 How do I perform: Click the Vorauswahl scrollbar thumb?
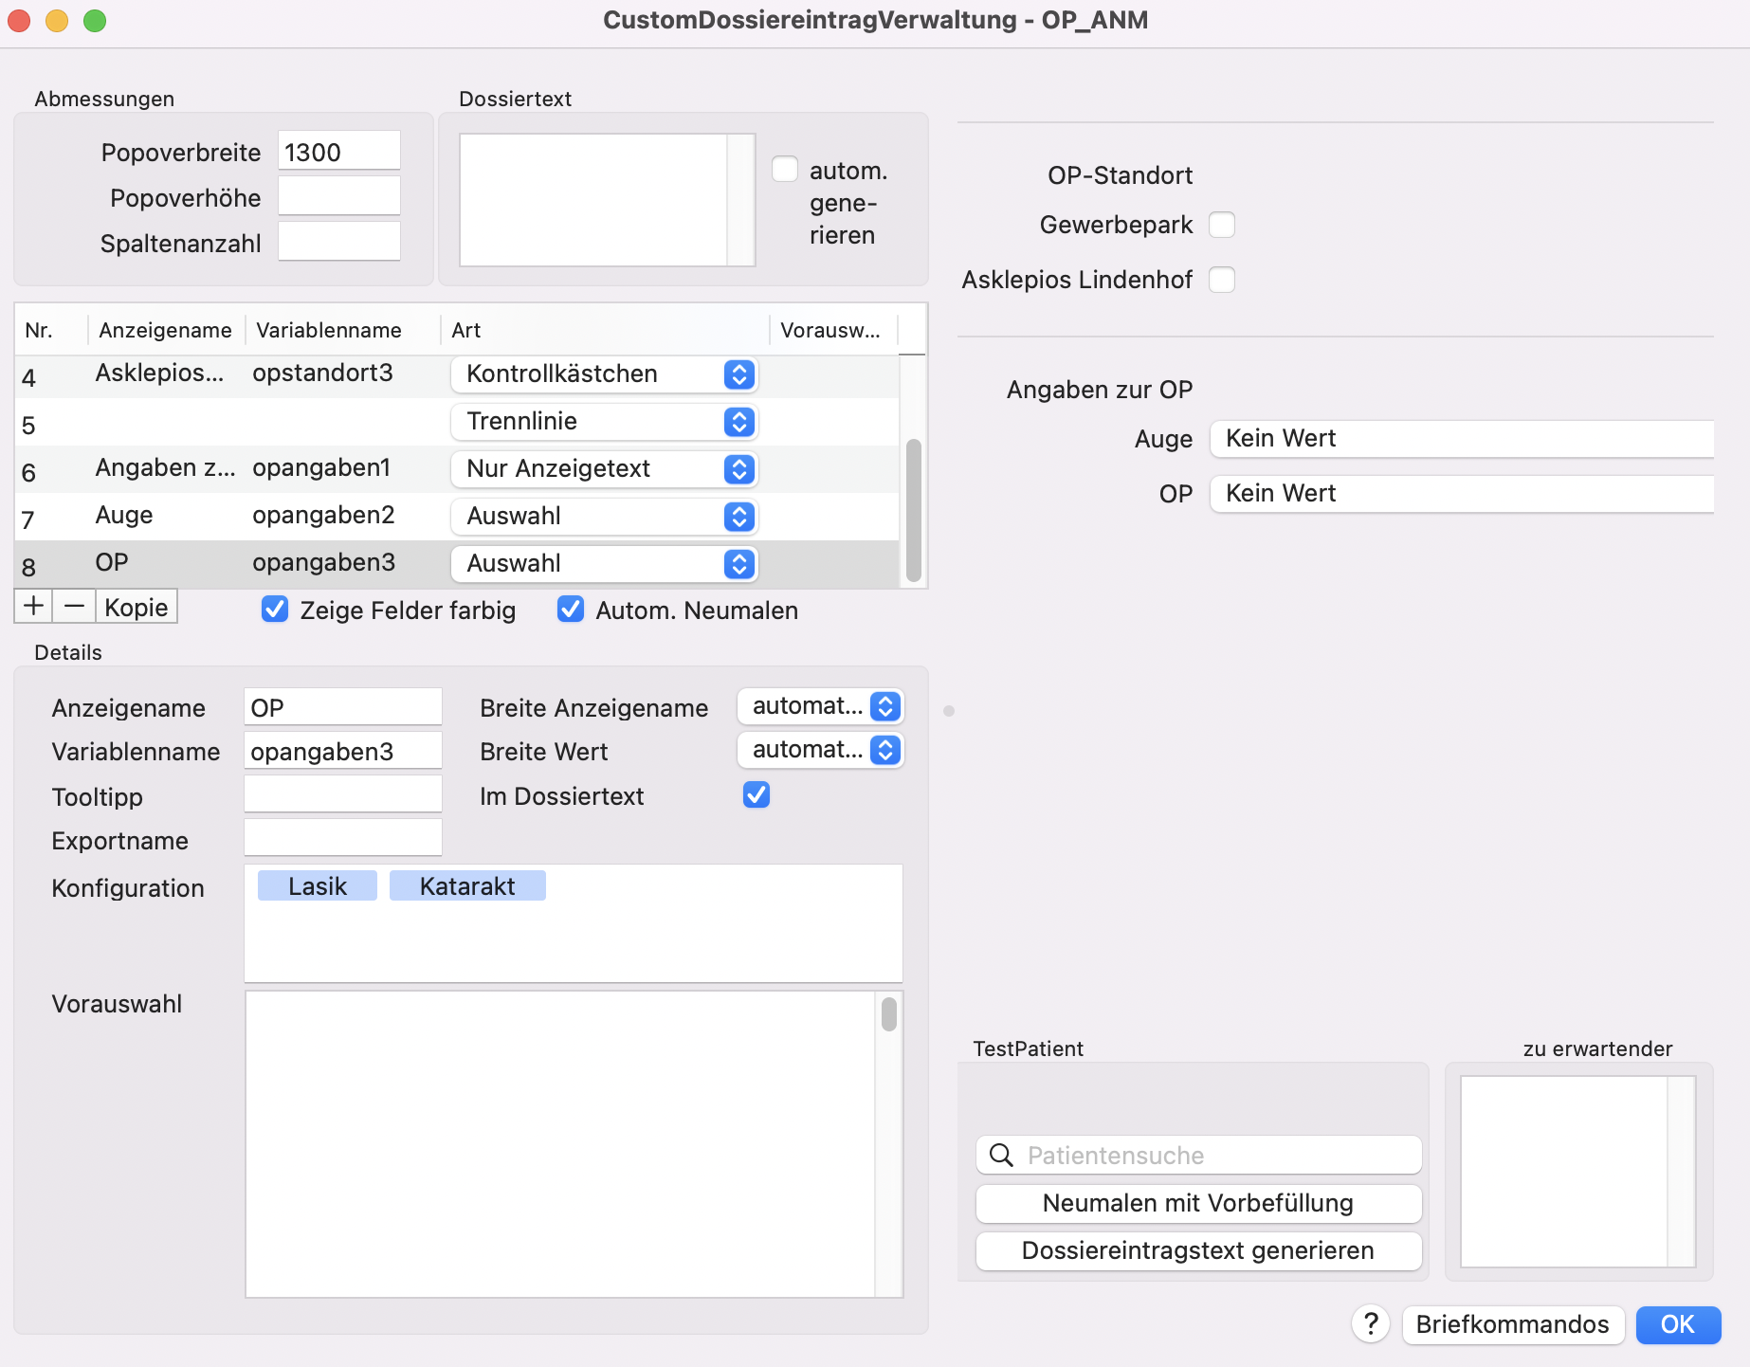889,1013
